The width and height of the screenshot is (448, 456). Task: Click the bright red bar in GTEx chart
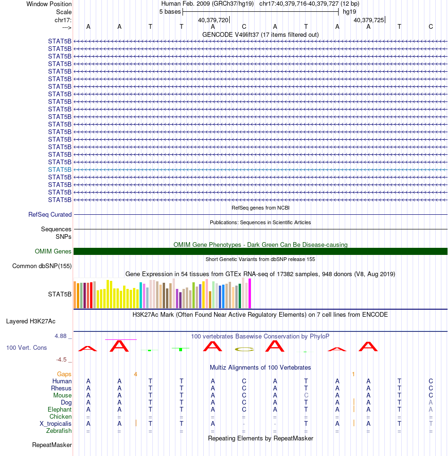[x=91, y=295]
